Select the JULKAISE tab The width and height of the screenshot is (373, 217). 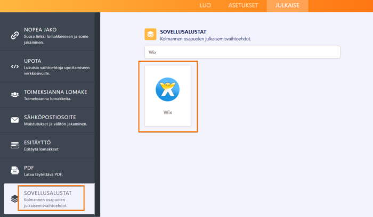pyautogui.click(x=287, y=5)
